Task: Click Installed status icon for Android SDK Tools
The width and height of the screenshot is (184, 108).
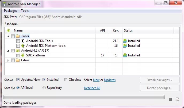Action: point(125,41)
